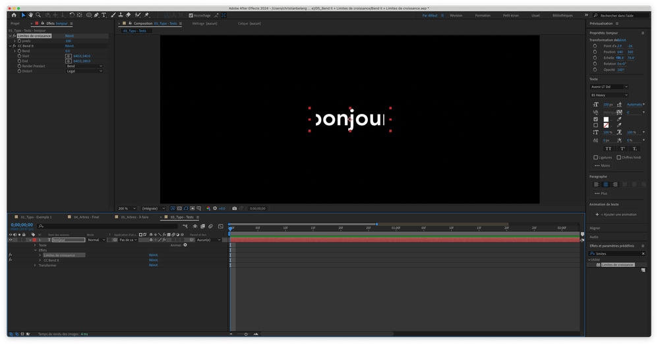Toggle the Accrochage checkbox
Viewport: 658px width, 345px height.
191,16
